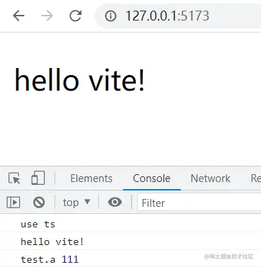
Task: Reload the page with the refresh icon
Action: (x=76, y=16)
